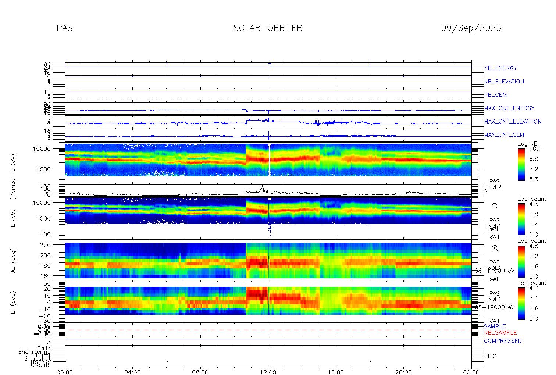Click the Ground mode label
556x375 pixels.
41,365
